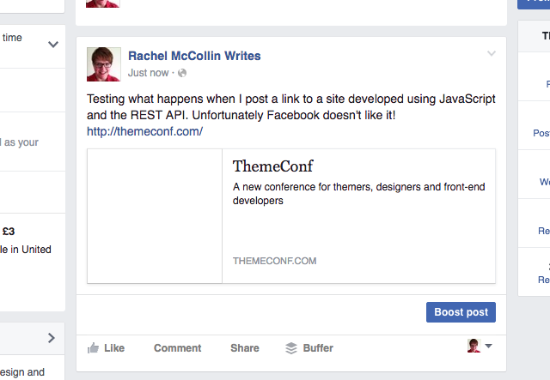The height and width of the screenshot is (380, 550).
Task: Click the 'A new conference for themers' description
Action: pos(359,194)
